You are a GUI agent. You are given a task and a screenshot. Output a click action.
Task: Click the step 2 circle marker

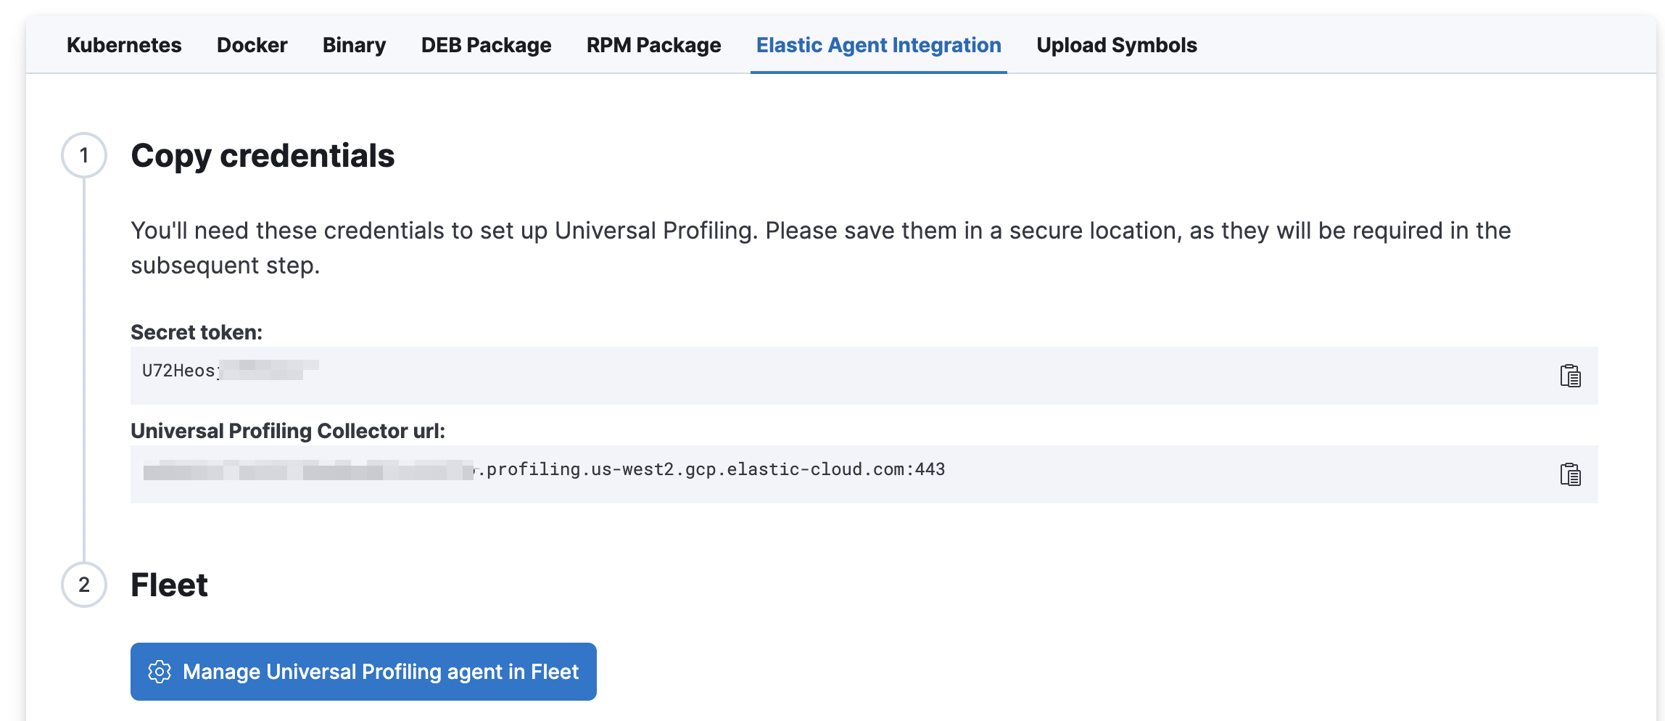tap(85, 586)
